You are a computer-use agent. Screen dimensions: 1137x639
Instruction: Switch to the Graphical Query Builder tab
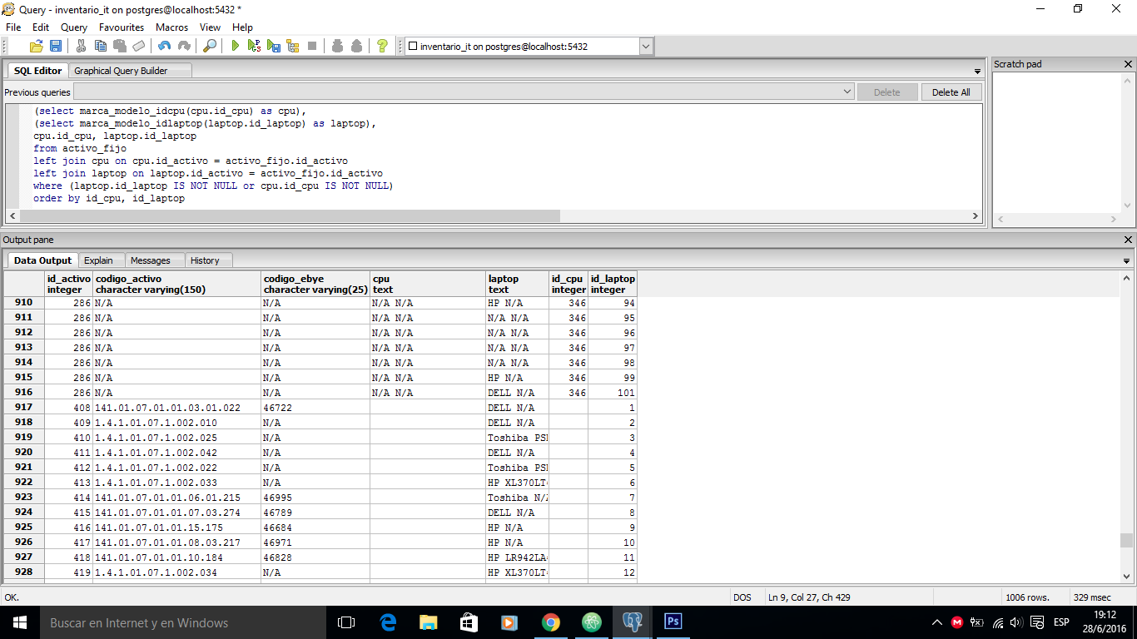point(130,71)
